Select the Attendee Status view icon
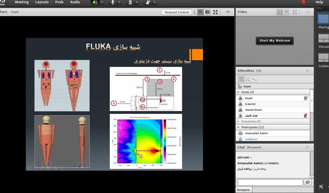Image resolution: width=329 pixels, height=193 pixels. tap(254, 79)
